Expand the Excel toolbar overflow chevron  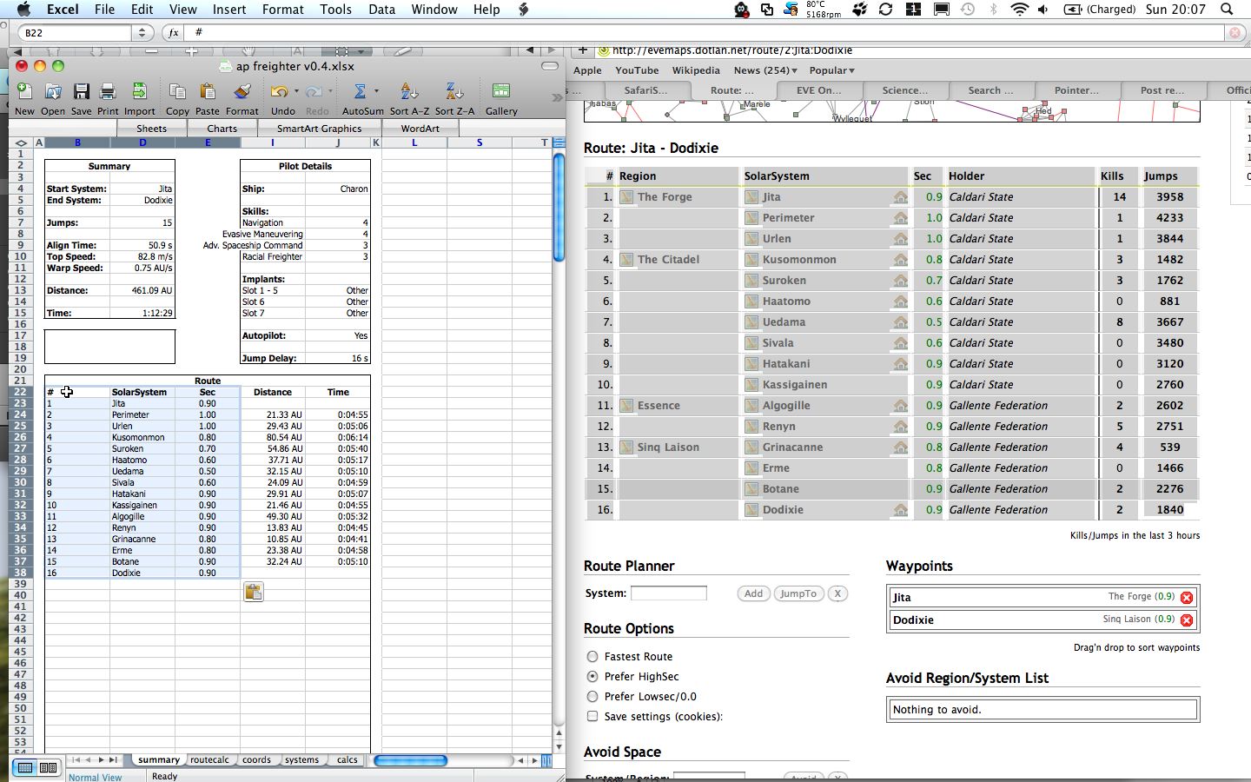point(557,97)
